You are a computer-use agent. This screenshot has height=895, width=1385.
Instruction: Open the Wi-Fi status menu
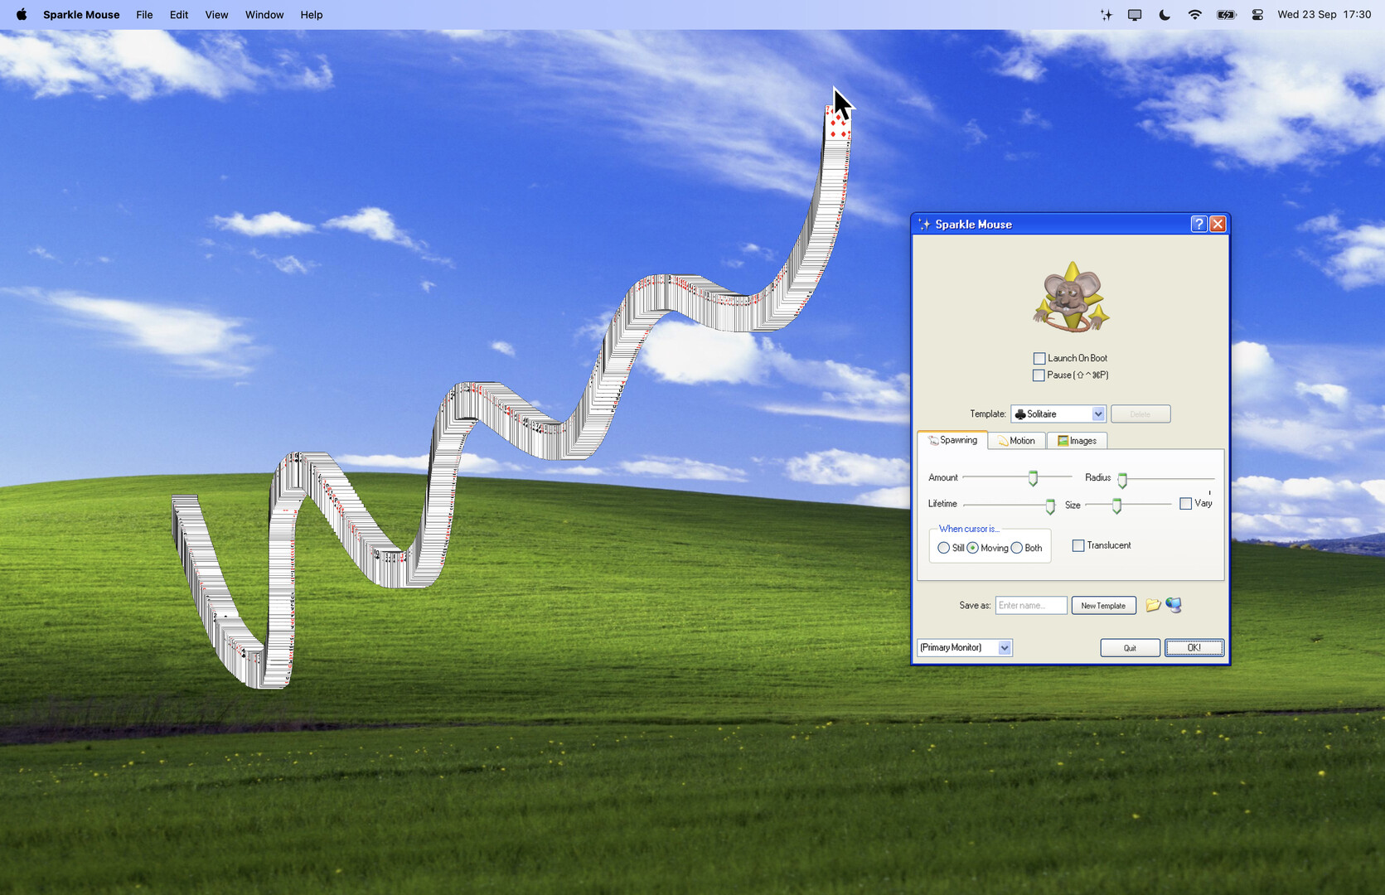click(1194, 15)
